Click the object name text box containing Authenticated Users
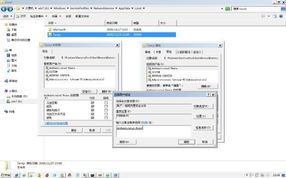The image size is (286, 178). [x=154, y=131]
